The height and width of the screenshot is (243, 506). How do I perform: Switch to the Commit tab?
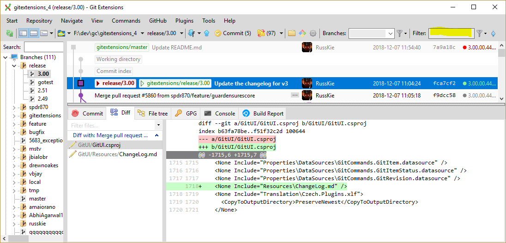pos(87,113)
